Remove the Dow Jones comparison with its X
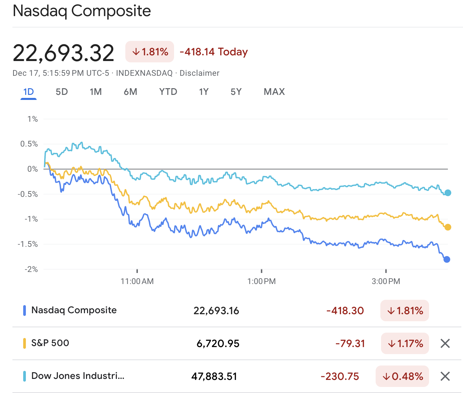463x393 pixels. pos(445,376)
